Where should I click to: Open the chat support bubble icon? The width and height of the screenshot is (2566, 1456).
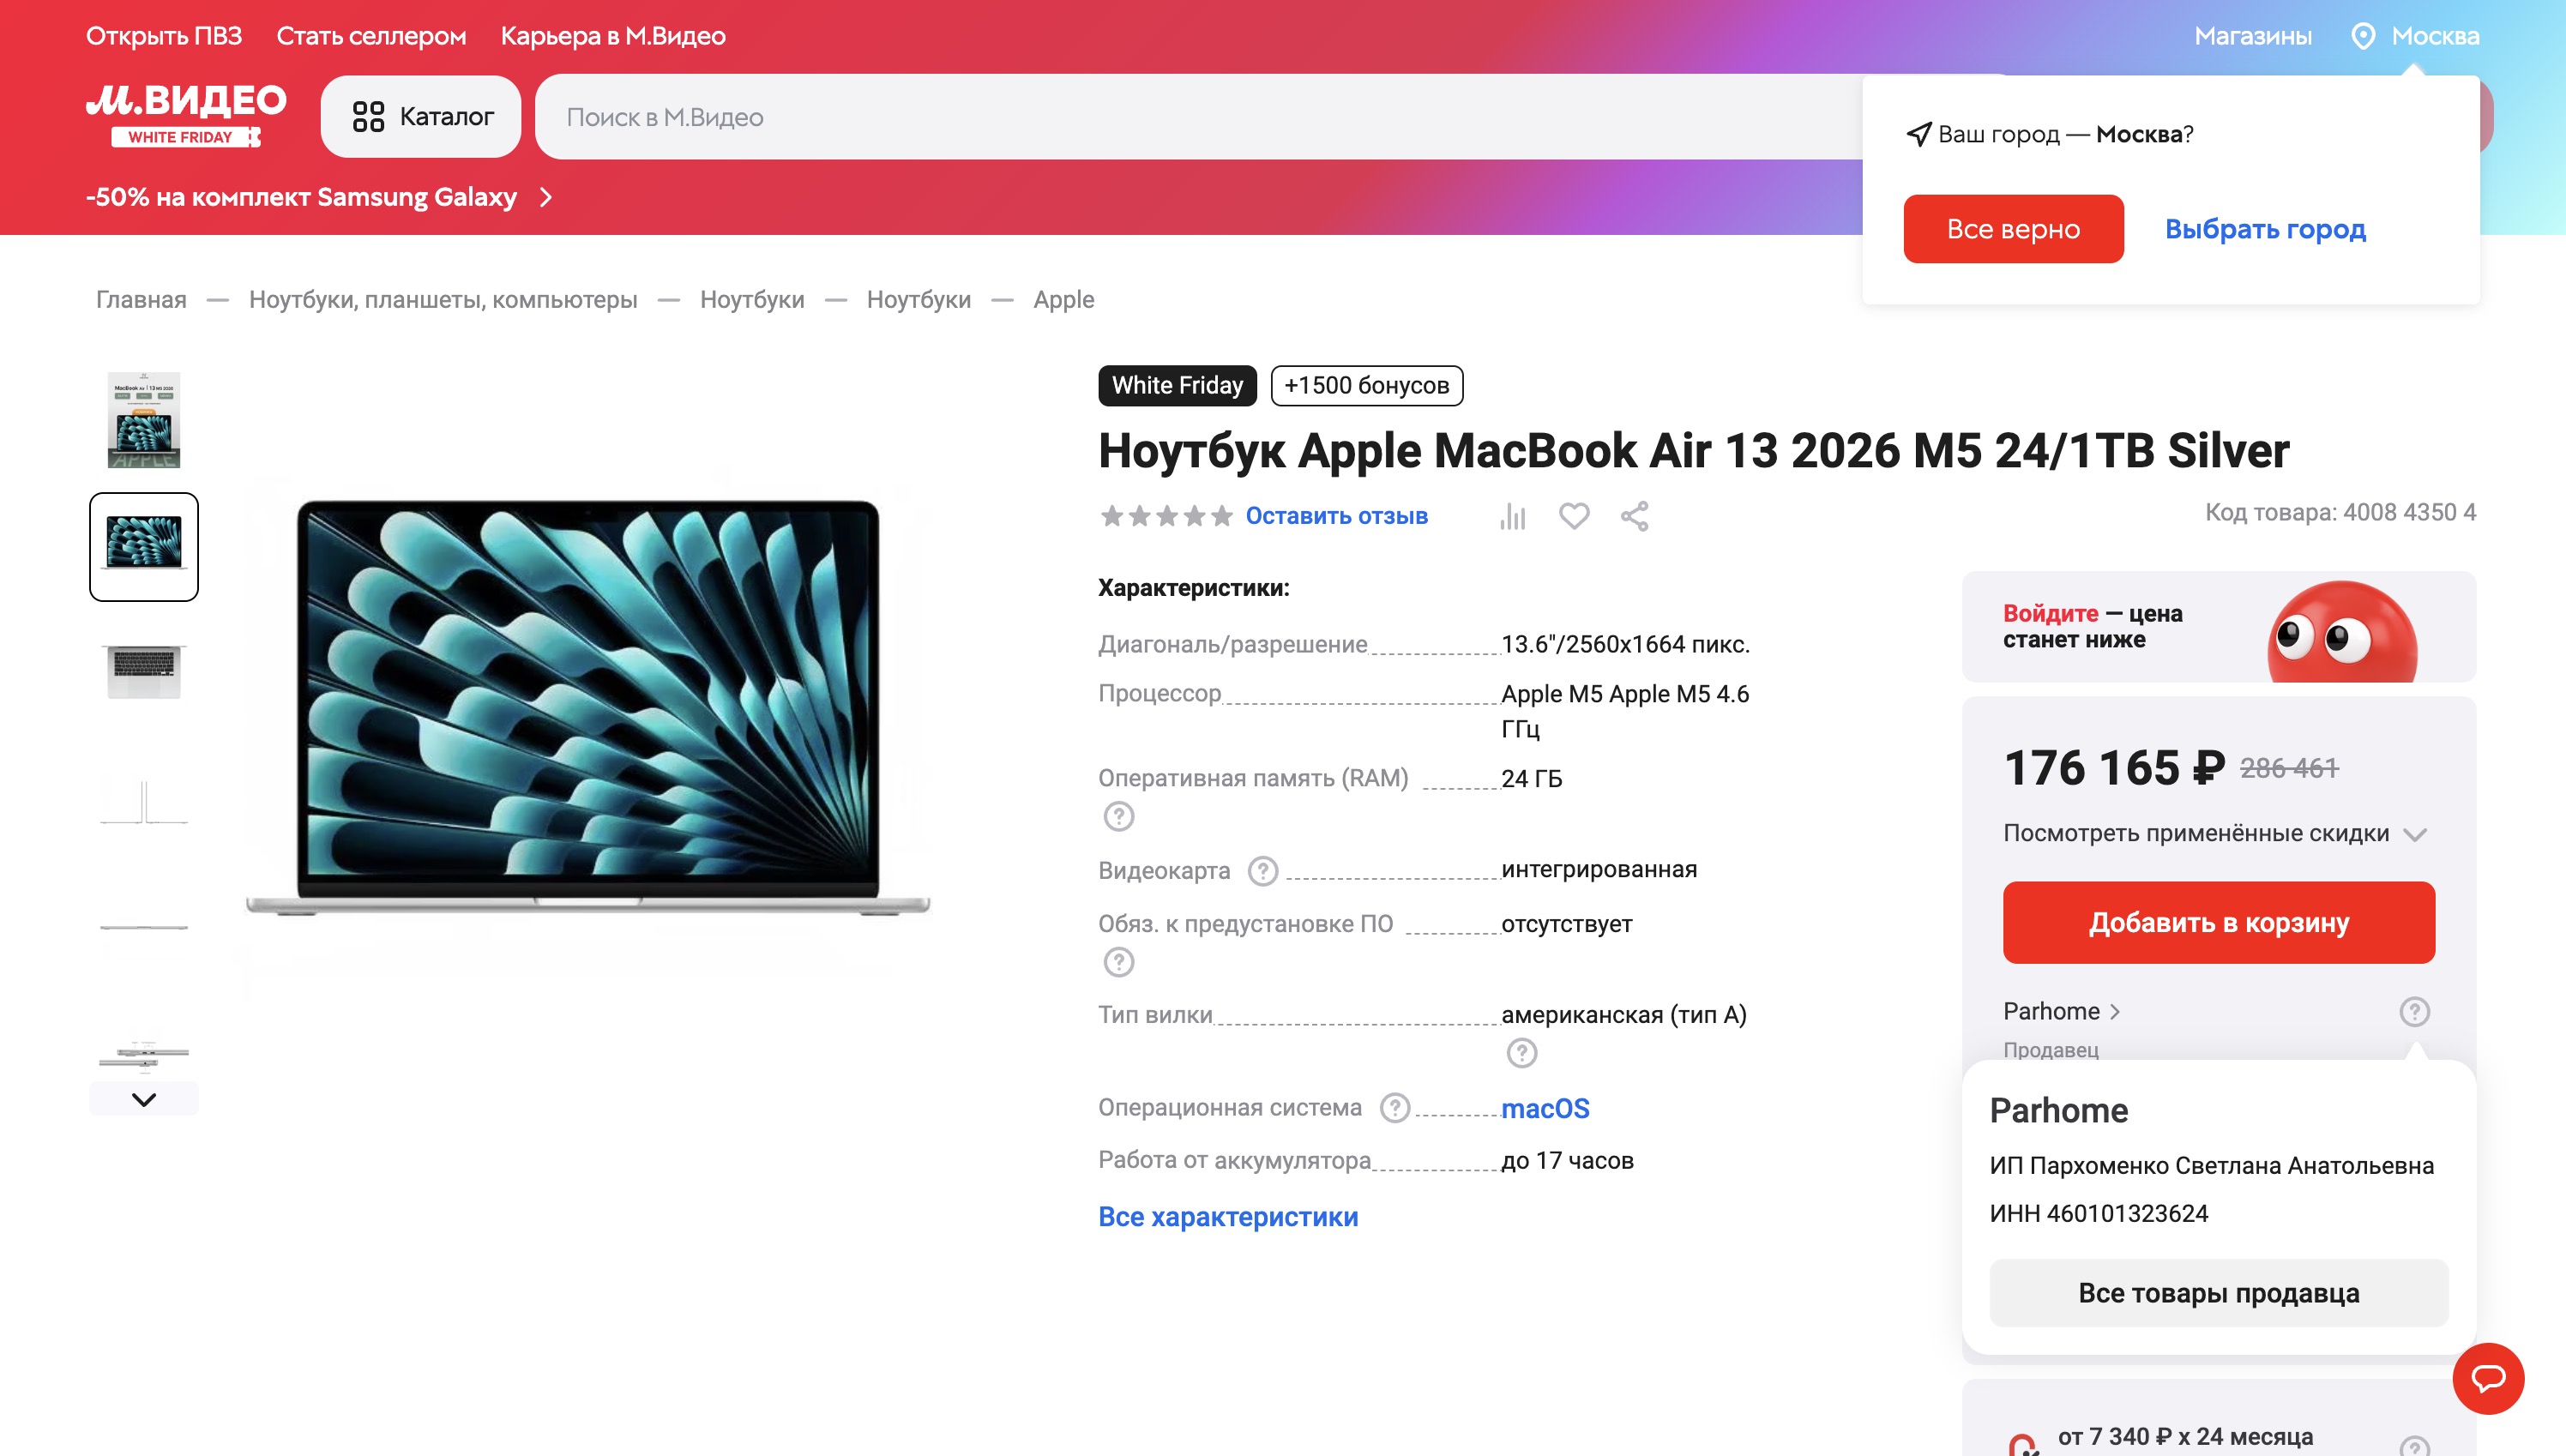click(2489, 1379)
